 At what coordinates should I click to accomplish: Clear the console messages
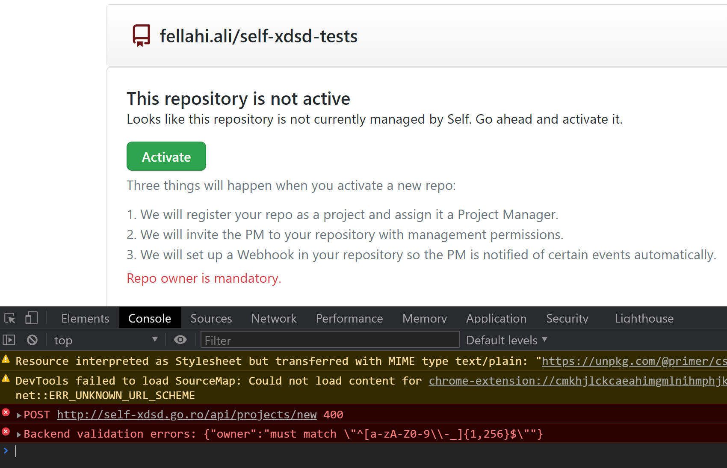click(x=32, y=340)
